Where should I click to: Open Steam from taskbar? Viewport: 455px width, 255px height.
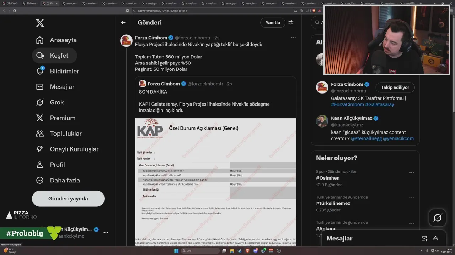(x=240, y=251)
